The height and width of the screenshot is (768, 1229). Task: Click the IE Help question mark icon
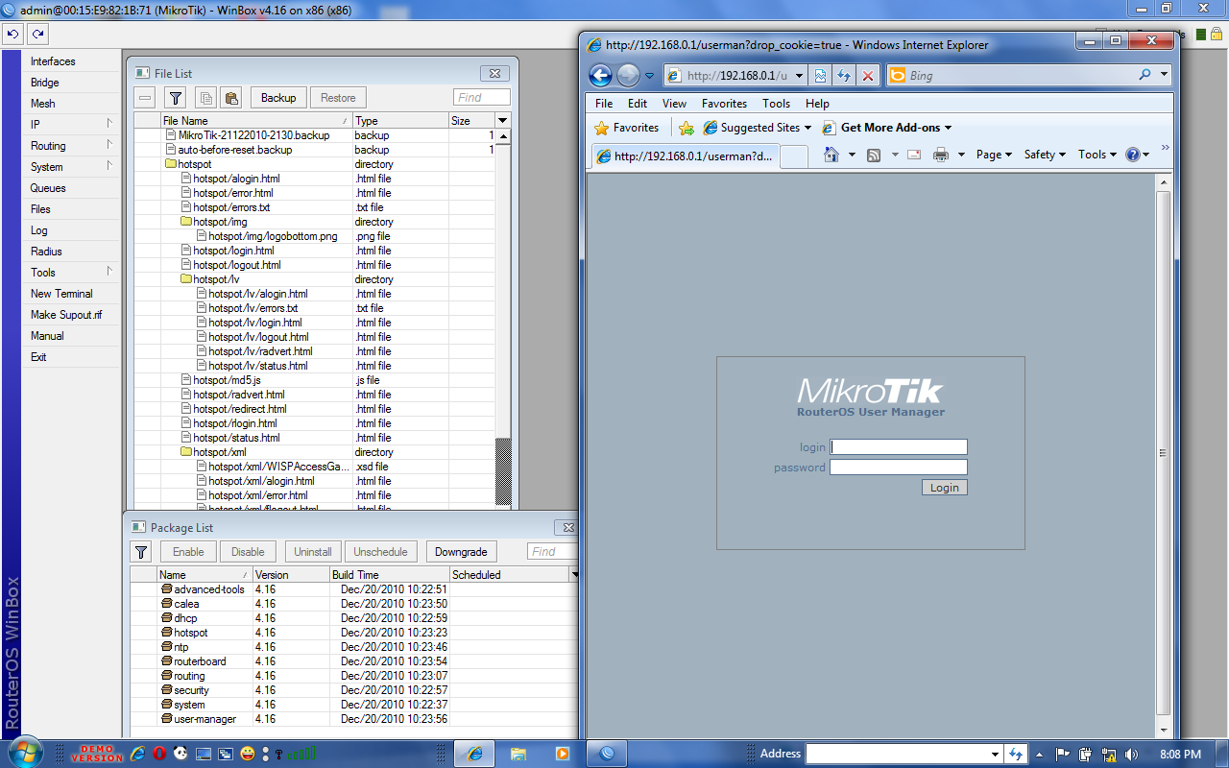pos(1133,155)
